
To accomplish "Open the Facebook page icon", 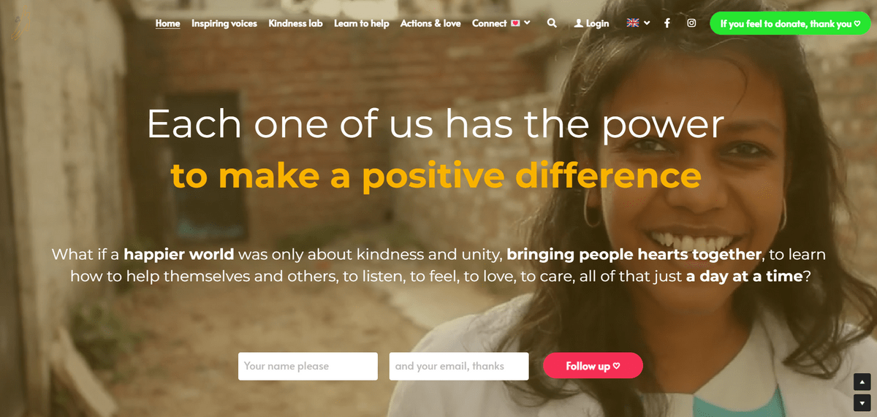I will point(667,23).
